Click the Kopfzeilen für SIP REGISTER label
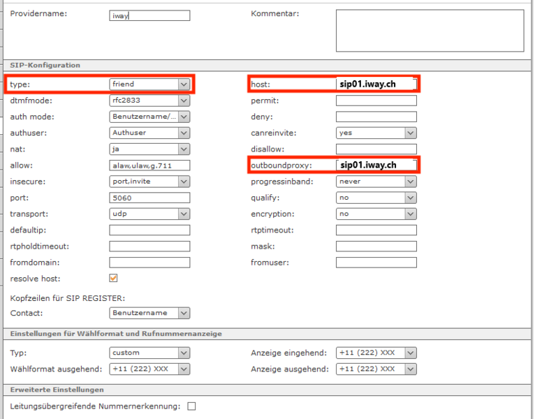 68,298
